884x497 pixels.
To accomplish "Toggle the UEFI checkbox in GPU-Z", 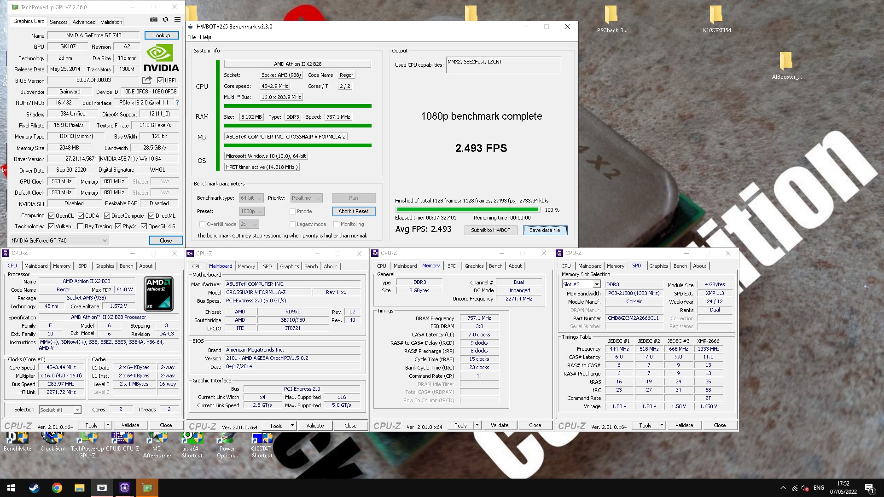I will tap(161, 81).
